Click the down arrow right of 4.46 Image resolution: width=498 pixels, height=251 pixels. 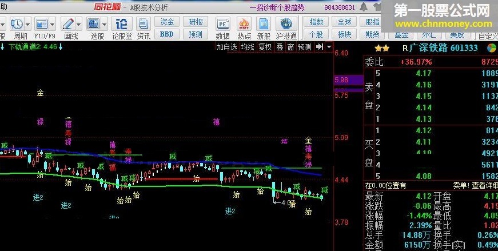(x=61, y=47)
